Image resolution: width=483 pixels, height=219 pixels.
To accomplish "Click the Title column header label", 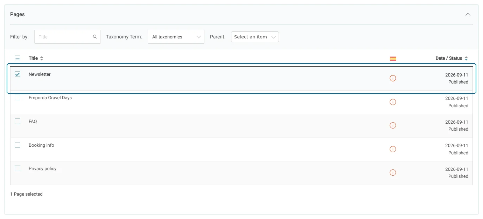I will point(33,58).
